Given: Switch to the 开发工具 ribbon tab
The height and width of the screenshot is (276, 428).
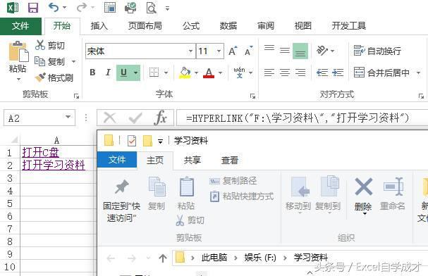Looking at the screenshot, I should (x=348, y=26).
